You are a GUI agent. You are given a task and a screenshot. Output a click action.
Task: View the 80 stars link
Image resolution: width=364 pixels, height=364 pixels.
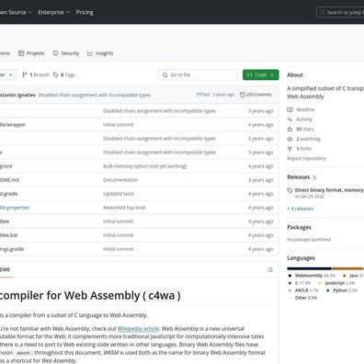305,129
